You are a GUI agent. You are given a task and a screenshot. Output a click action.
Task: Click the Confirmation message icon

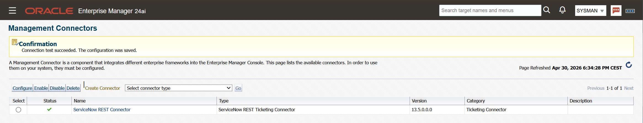15,42
